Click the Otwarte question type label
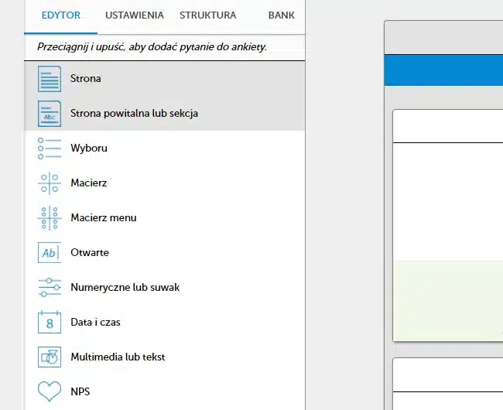 [x=90, y=253]
